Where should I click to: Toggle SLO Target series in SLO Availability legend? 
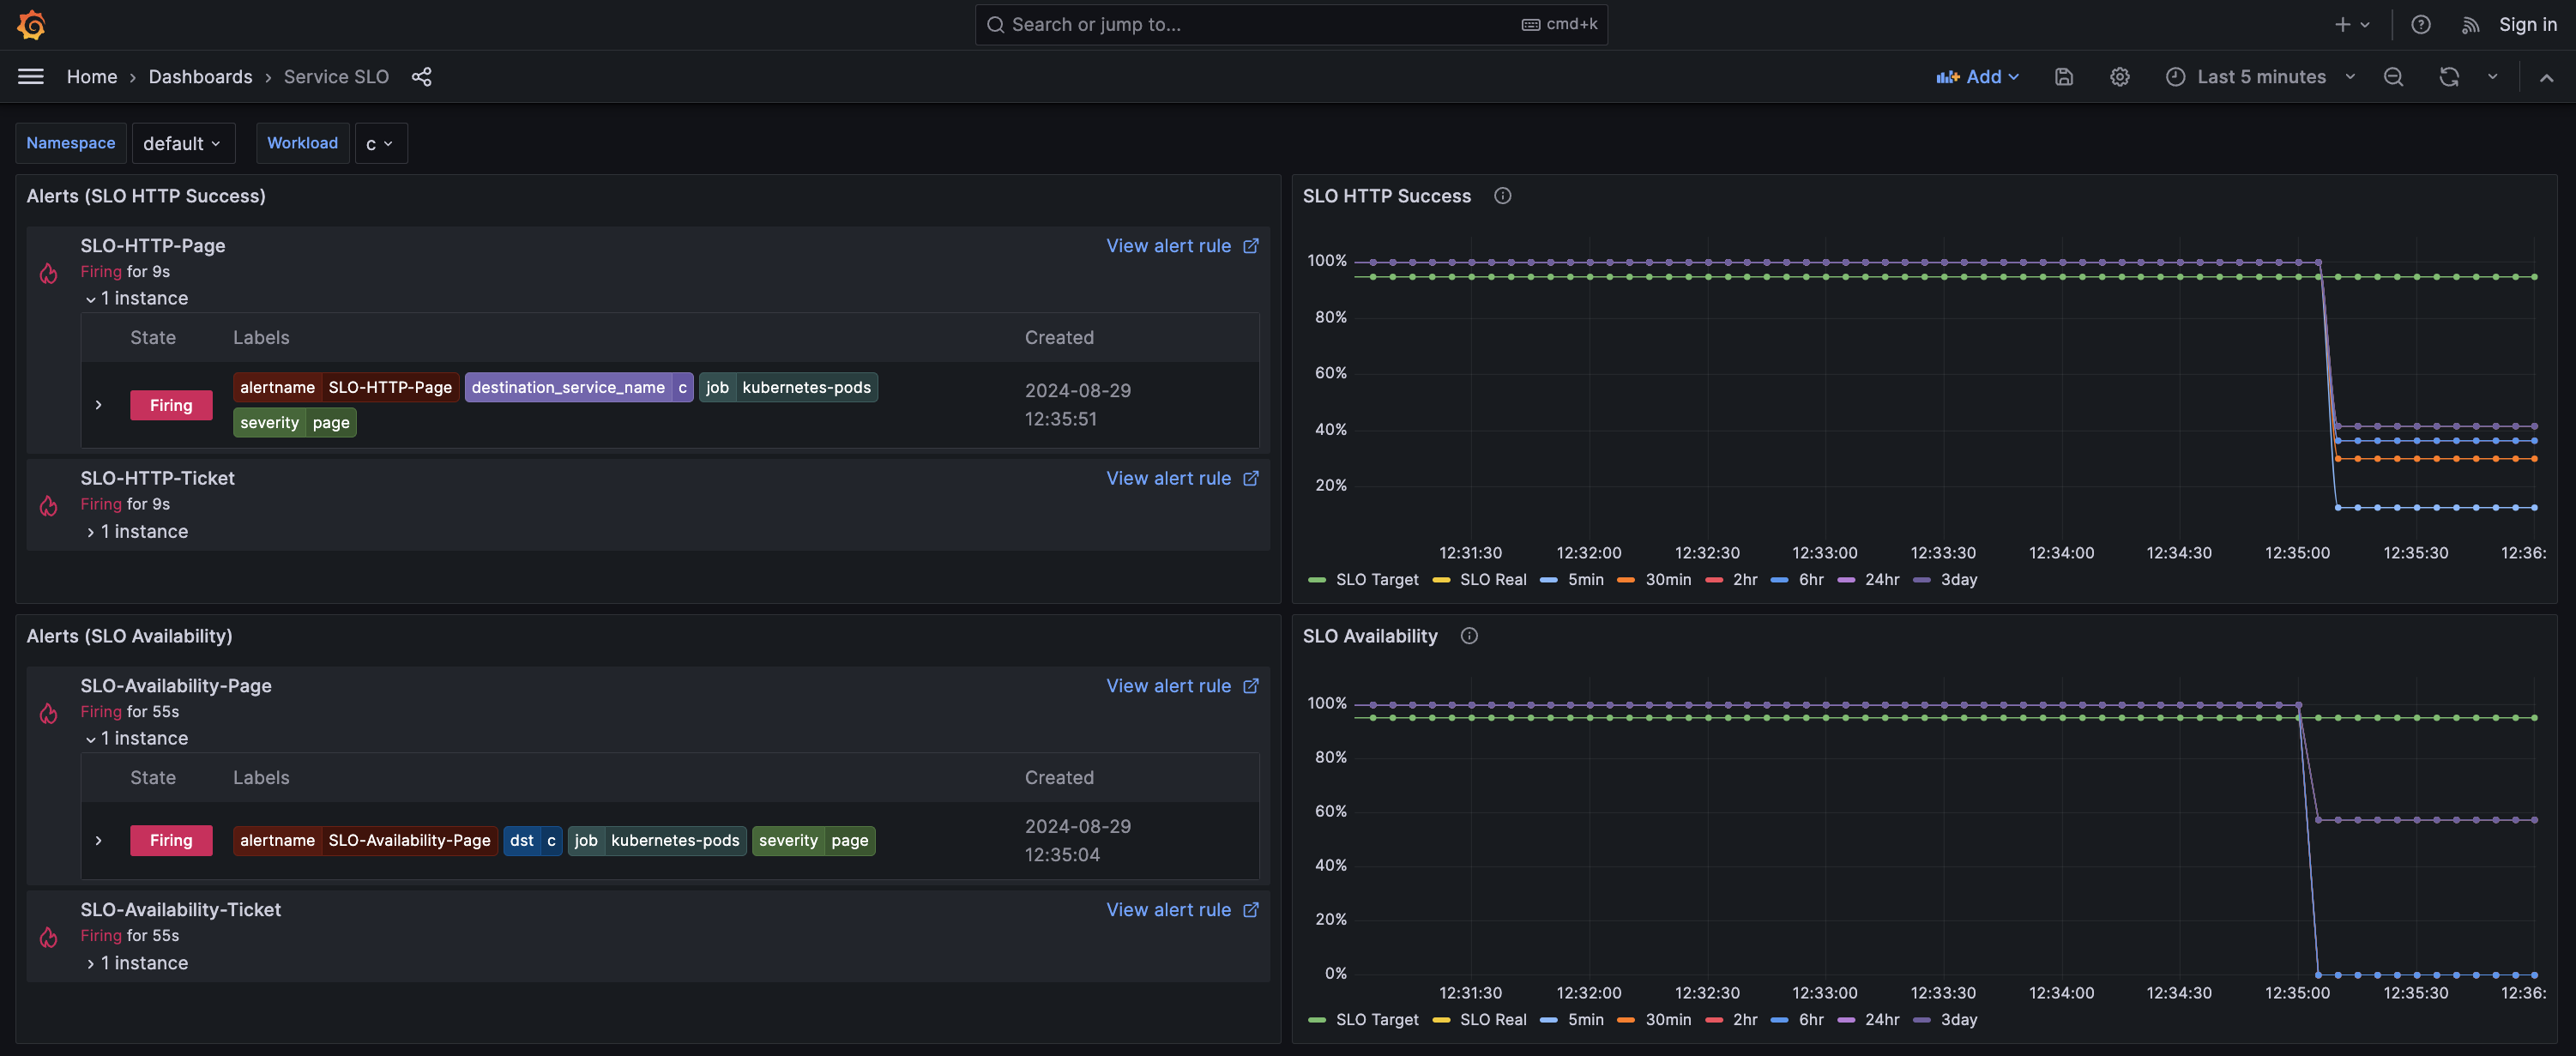point(1376,1020)
